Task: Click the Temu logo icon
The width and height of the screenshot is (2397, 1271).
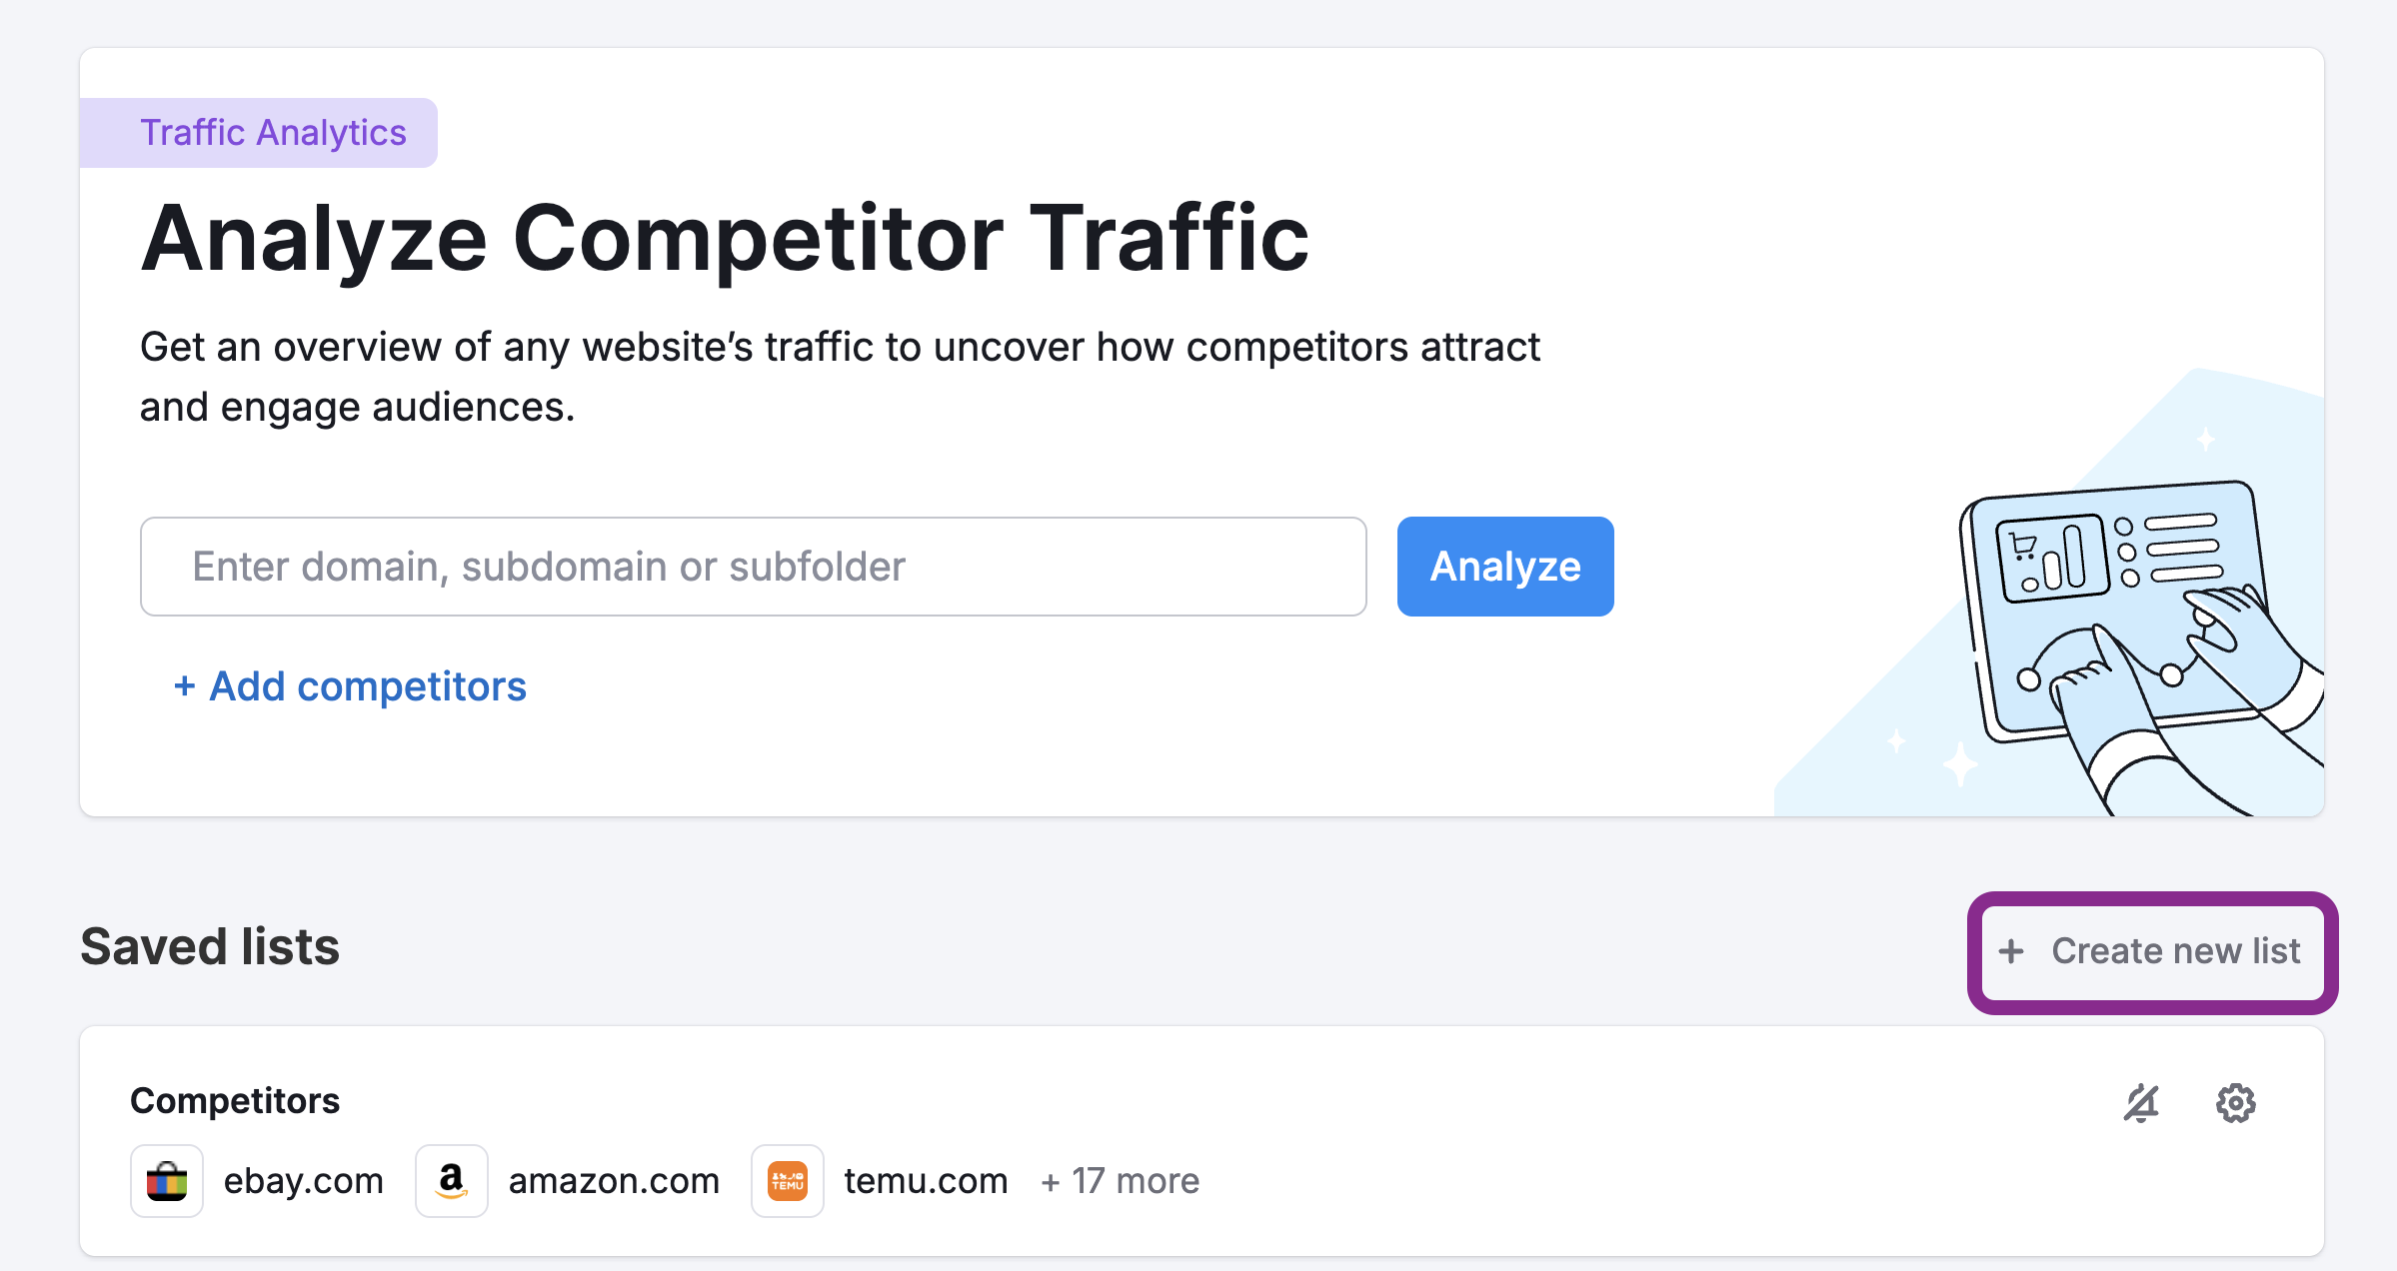Action: (x=788, y=1181)
